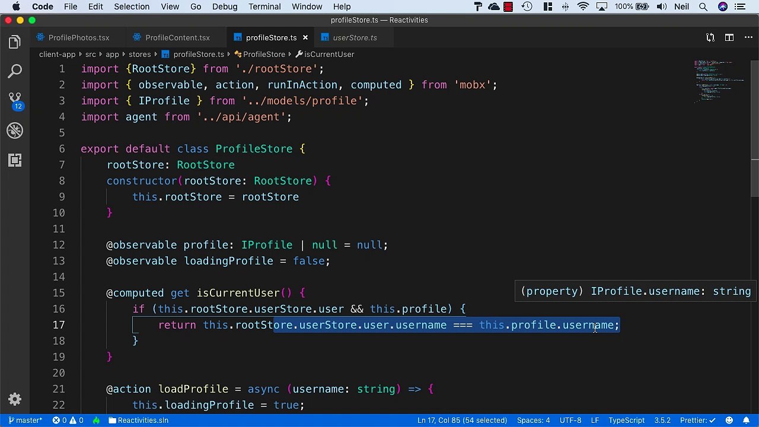Click Prettier status bar item

(x=699, y=420)
